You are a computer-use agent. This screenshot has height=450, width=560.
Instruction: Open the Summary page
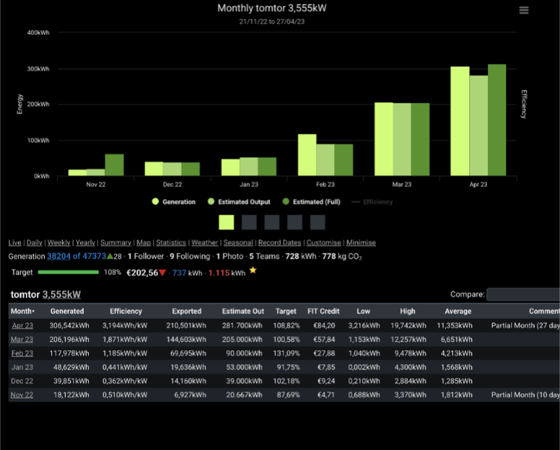[x=115, y=243]
